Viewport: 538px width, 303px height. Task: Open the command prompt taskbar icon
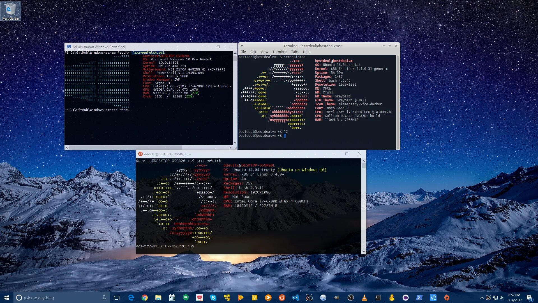pyautogui.click(x=378, y=298)
